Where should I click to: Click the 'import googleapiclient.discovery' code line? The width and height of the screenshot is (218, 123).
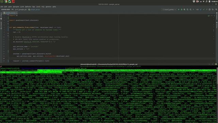click(x=24, y=20)
